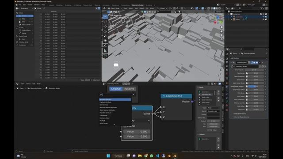Click the viewport pan hand gizmo
This screenshot has width=283, height=159.
pyautogui.click(x=222, y=31)
